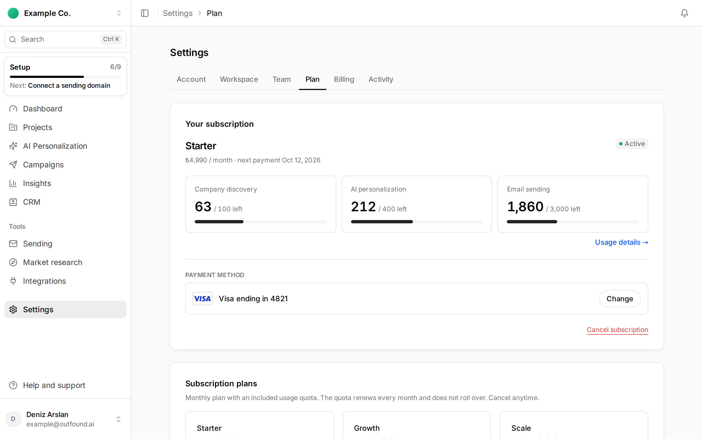This screenshot has width=702, height=439.
Task: Click the Projects folder icon
Action: [13, 127]
